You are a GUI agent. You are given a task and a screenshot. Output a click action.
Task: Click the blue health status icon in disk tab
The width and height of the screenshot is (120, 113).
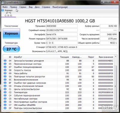(x=3, y=10)
